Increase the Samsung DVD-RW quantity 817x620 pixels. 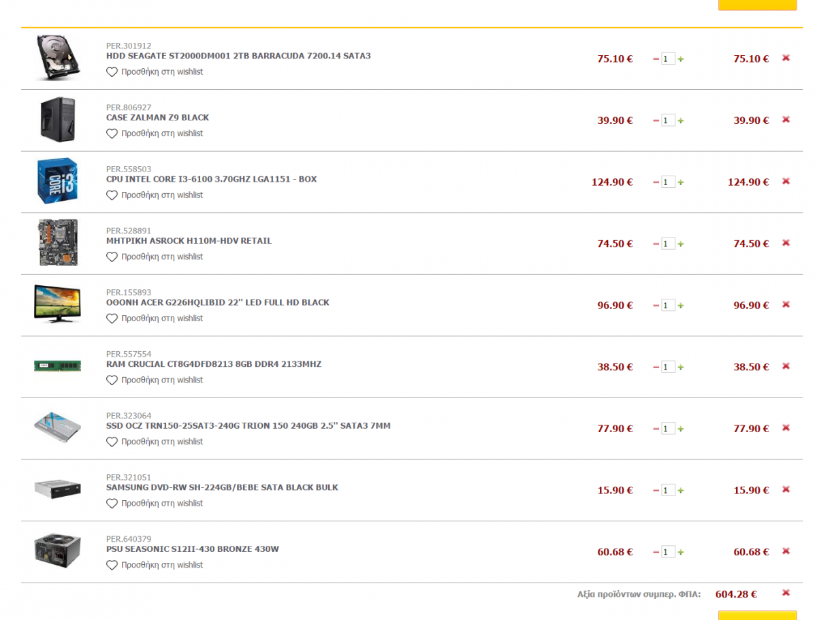(x=681, y=491)
